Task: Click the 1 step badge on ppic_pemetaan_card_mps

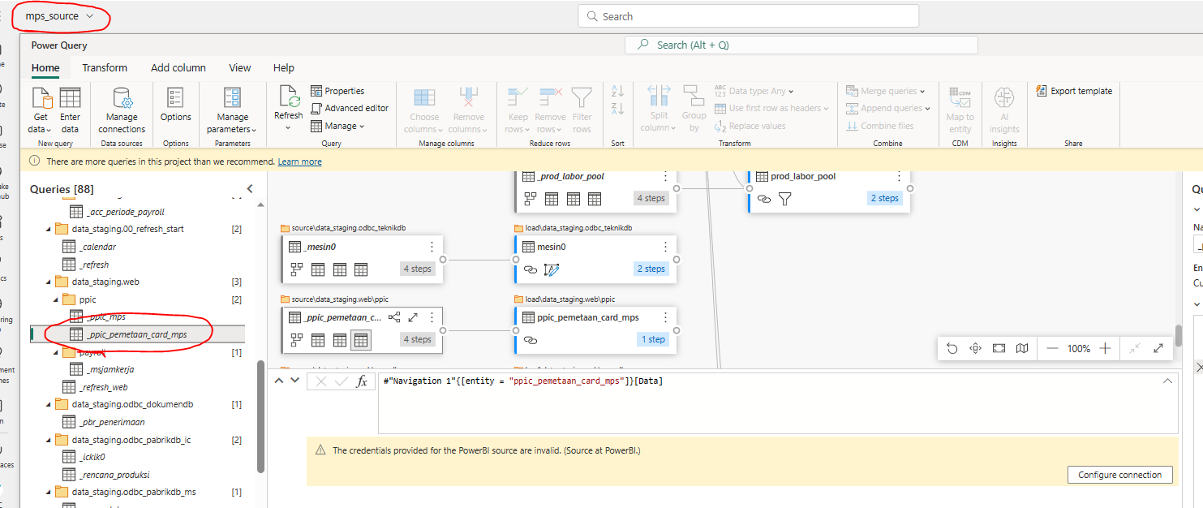Action: [x=654, y=339]
